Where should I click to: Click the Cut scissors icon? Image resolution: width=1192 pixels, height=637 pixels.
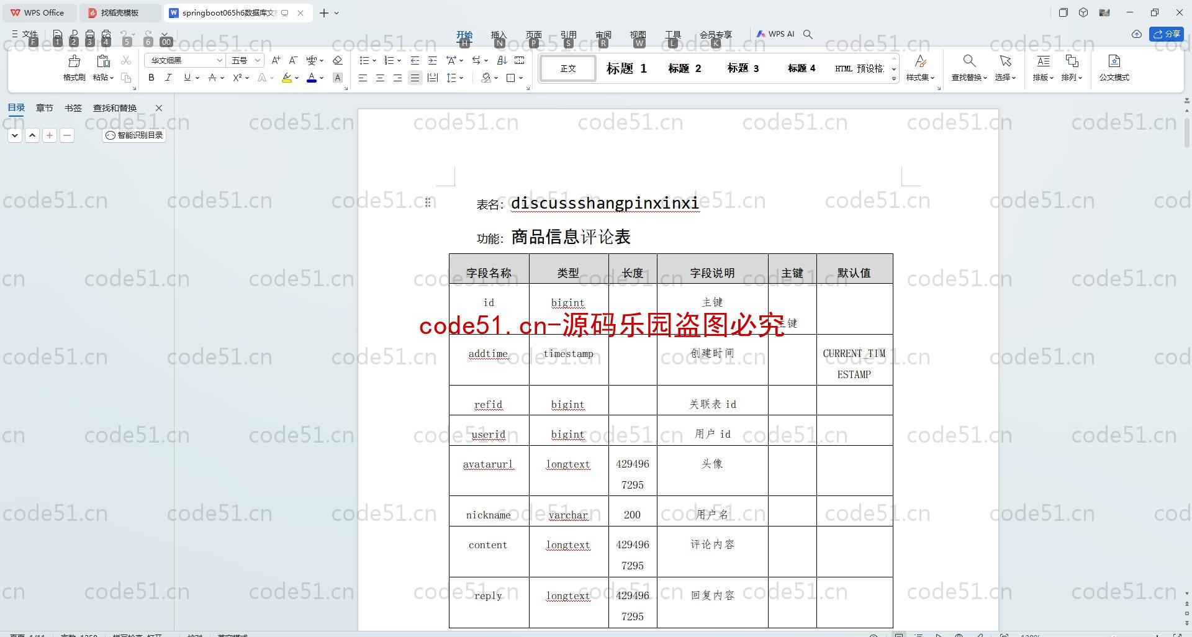[126, 60]
